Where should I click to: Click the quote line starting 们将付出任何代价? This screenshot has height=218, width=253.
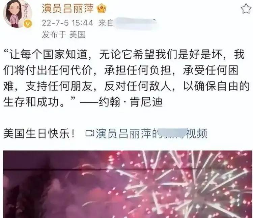pos(121,71)
